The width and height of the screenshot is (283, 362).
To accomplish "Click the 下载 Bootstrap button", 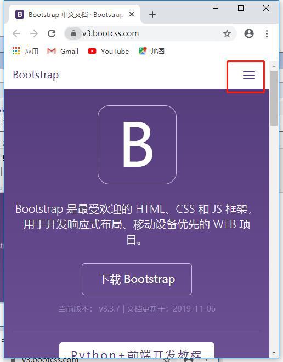I will point(137,279).
